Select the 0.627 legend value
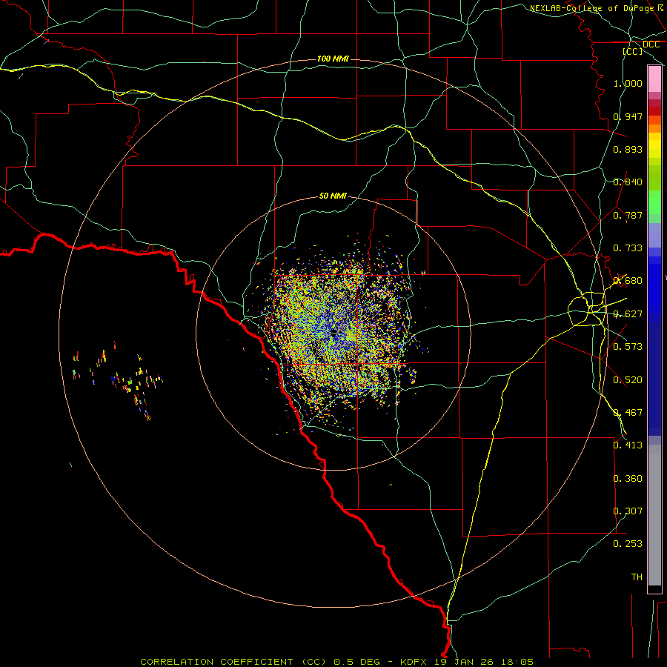667x667 pixels. tap(628, 314)
